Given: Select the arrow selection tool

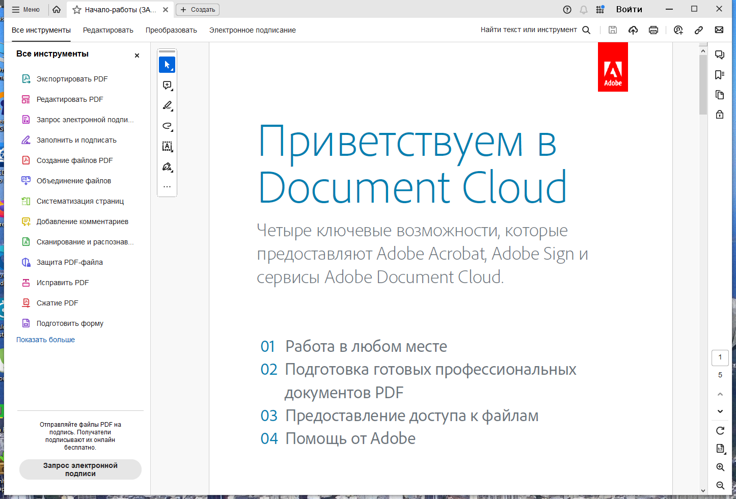Looking at the screenshot, I should coord(167,65).
